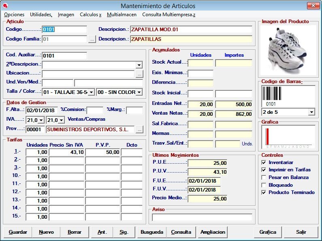This screenshot has width=322, height=241.
Task: Open the Talla dropdown 'TALLAJE 36-5'
Action: point(91,92)
